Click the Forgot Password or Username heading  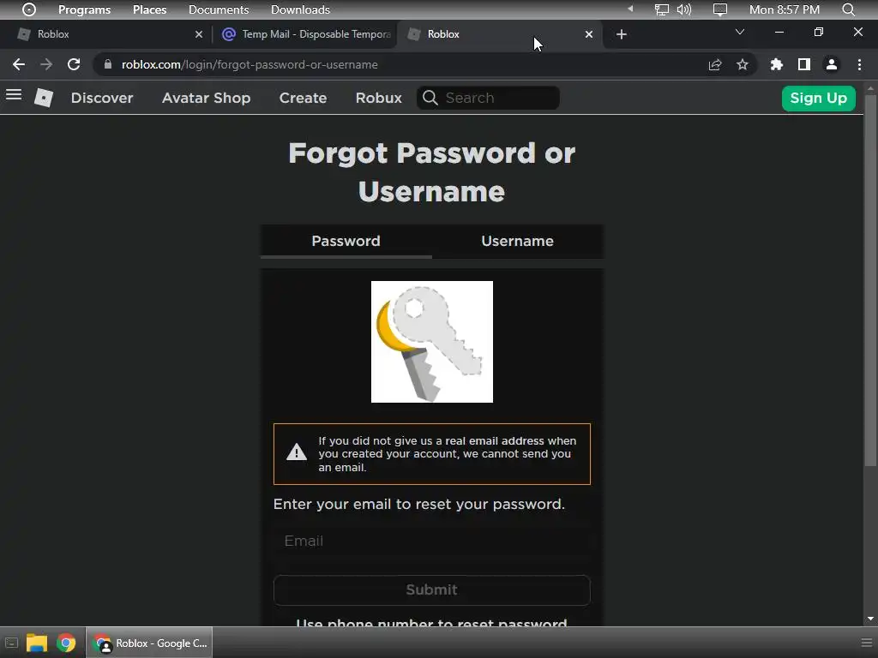(x=432, y=172)
